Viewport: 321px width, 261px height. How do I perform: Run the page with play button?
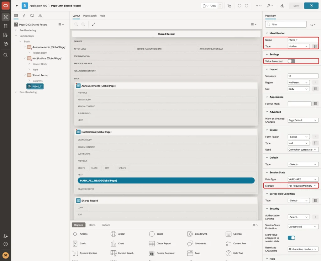click(x=311, y=6)
